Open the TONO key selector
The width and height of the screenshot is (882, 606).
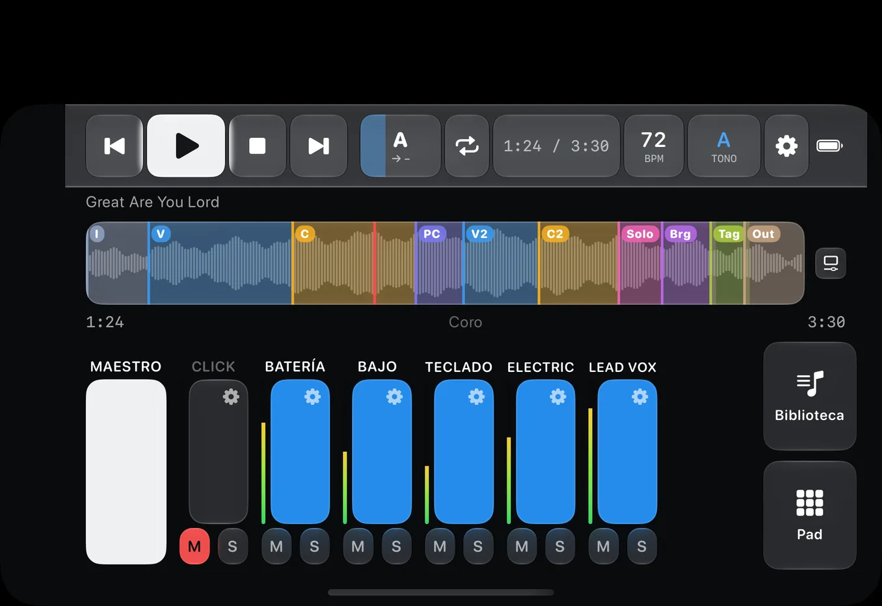724,146
